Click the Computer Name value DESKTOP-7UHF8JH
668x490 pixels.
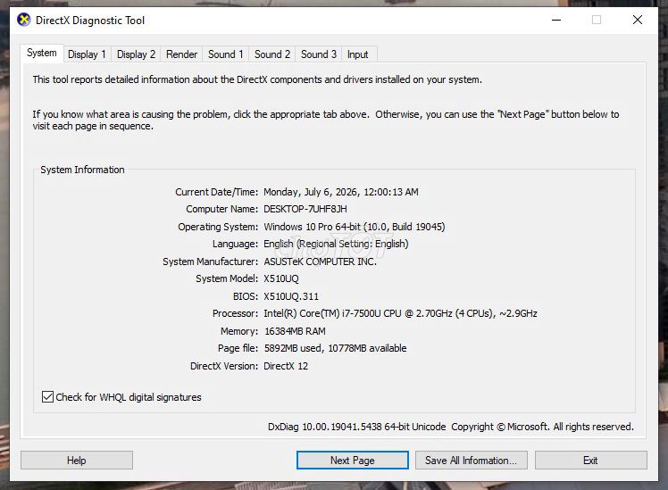coord(305,209)
